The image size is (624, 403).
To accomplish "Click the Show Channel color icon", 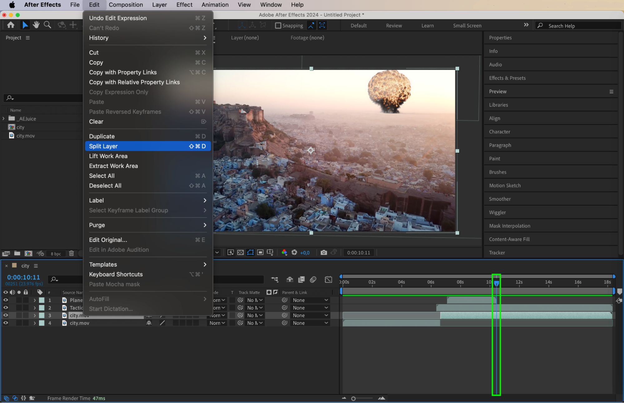I will click(x=284, y=253).
